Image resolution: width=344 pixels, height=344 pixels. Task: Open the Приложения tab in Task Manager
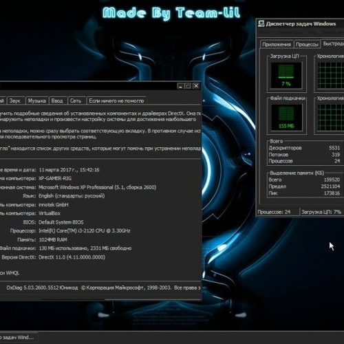277,45
